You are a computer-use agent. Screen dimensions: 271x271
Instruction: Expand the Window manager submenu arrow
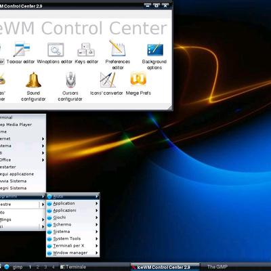coord(97,253)
